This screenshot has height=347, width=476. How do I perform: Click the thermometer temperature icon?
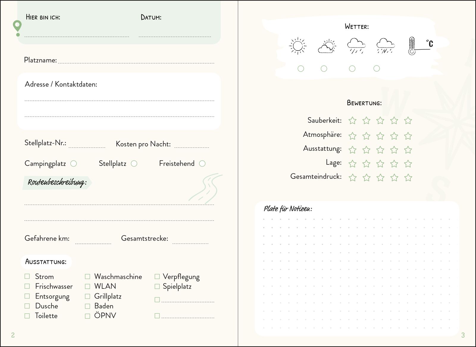412,46
